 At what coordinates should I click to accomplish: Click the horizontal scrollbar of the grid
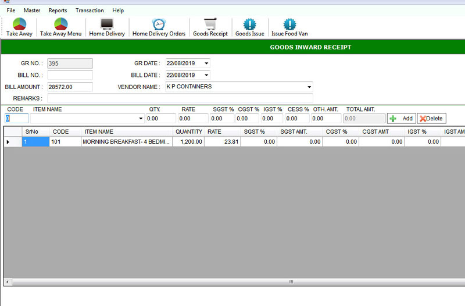click(233, 282)
